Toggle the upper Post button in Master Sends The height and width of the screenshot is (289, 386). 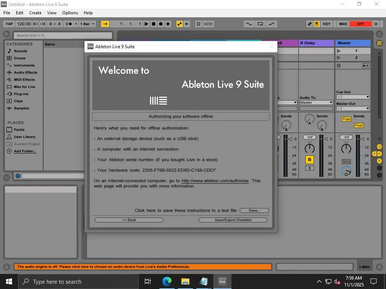pyautogui.click(x=346, y=119)
